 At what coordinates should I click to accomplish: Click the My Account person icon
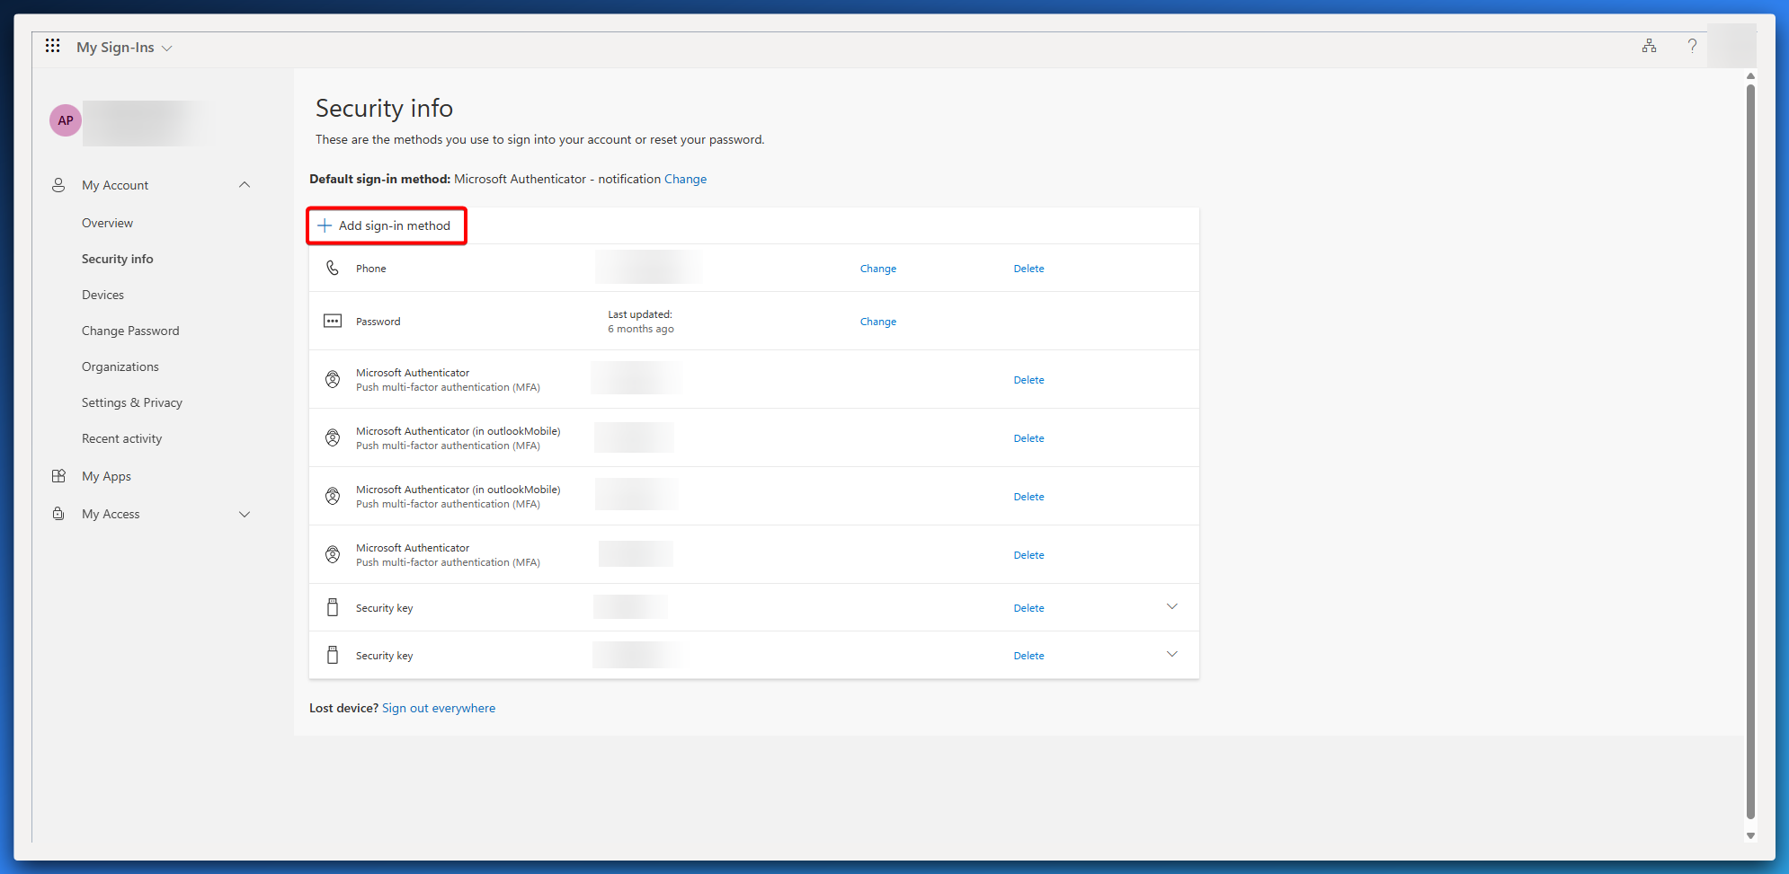point(58,185)
